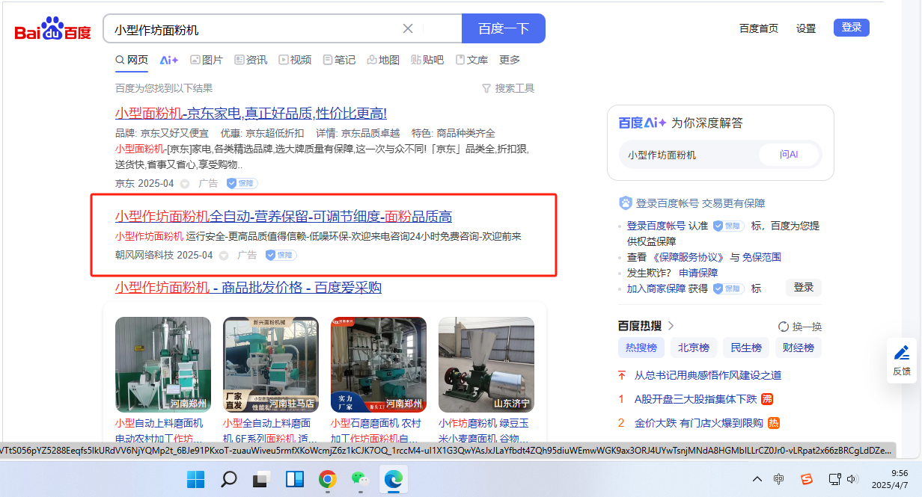Select the 民生榜 tab
922x497 pixels.
(746, 348)
